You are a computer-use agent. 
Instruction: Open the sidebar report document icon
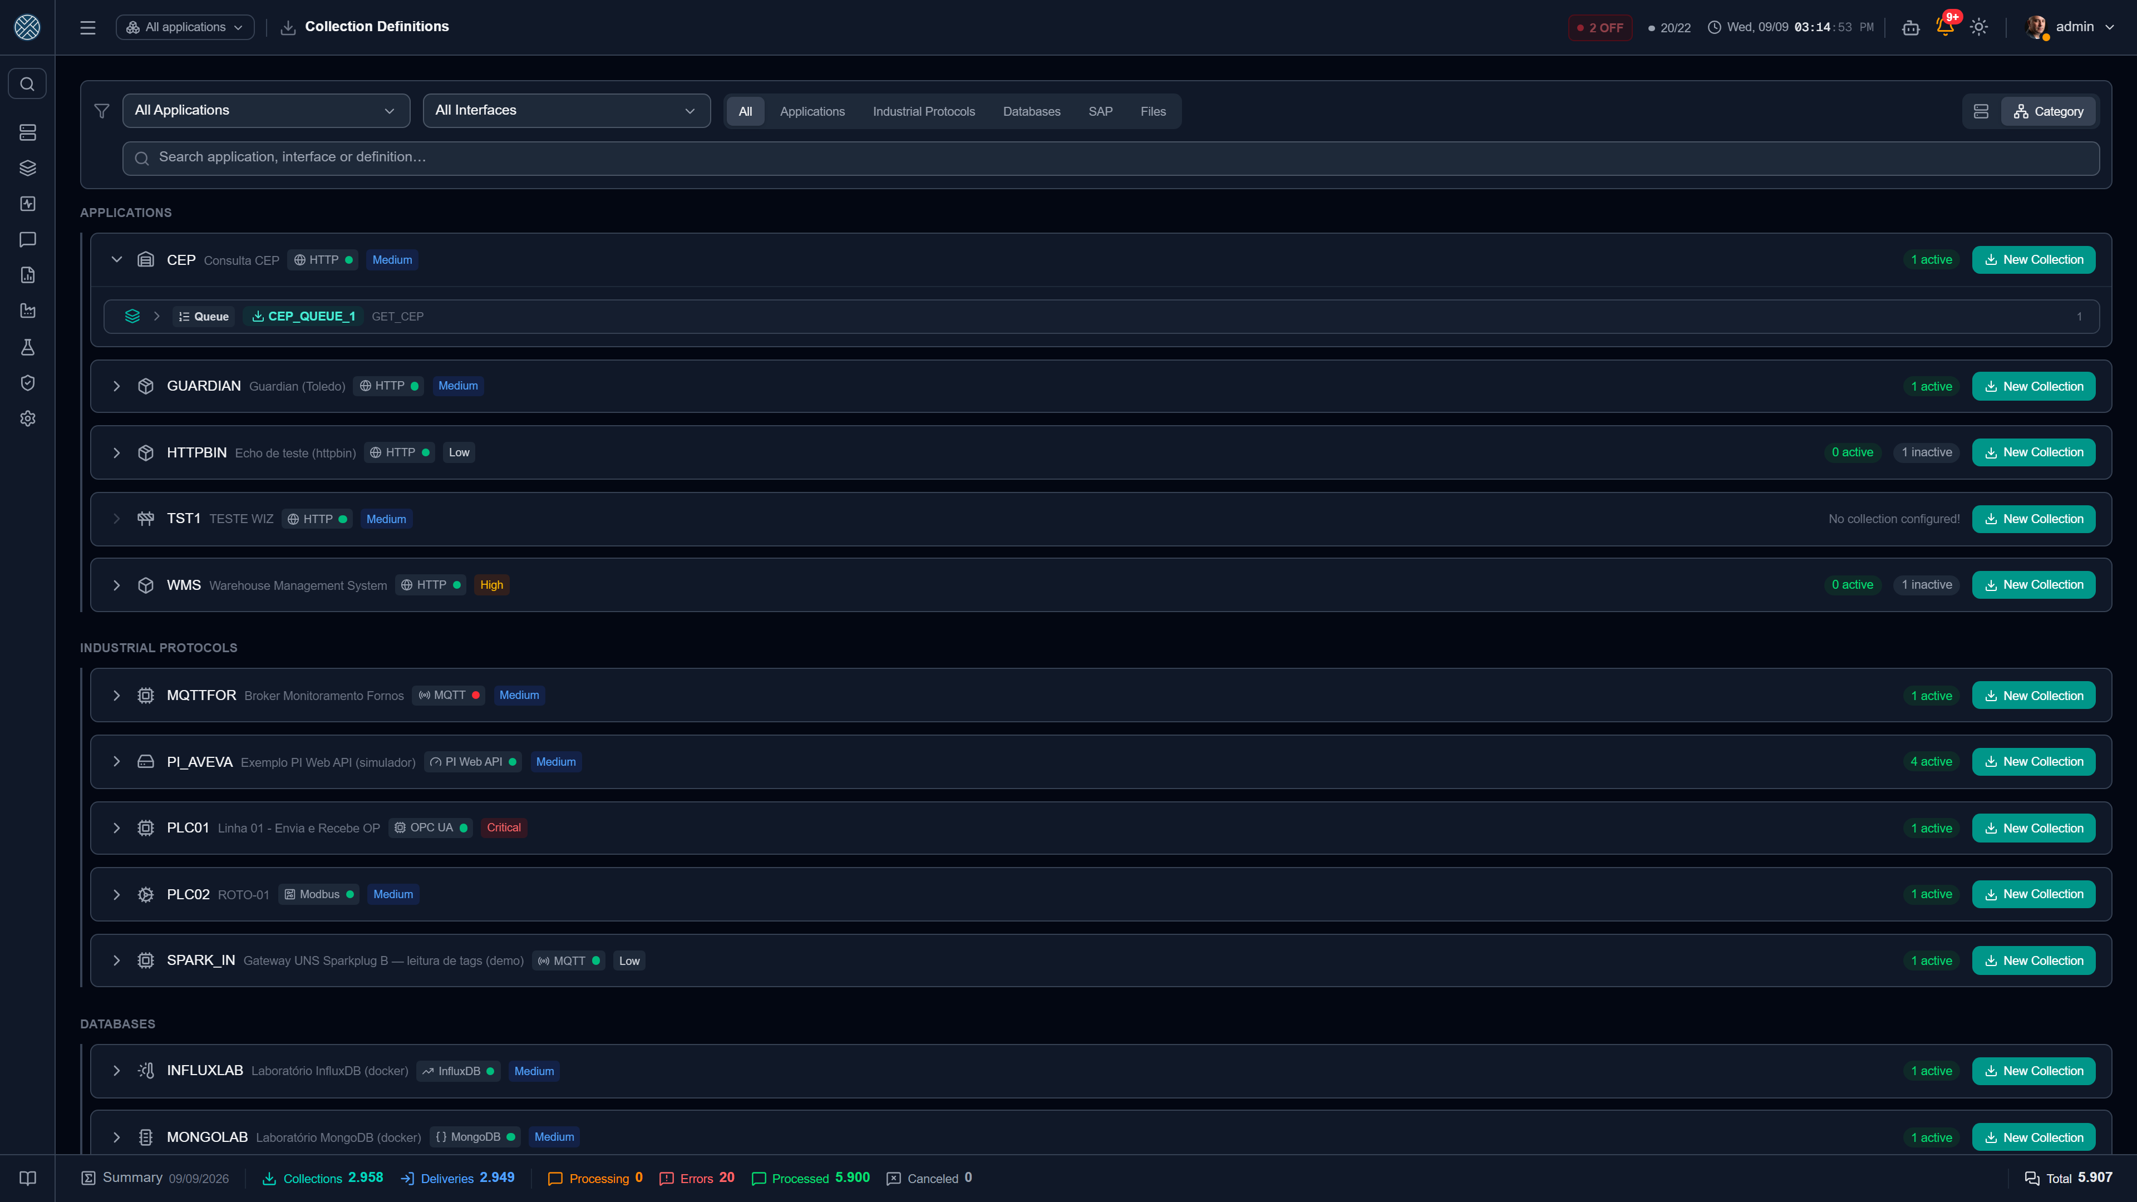click(x=27, y=275)
